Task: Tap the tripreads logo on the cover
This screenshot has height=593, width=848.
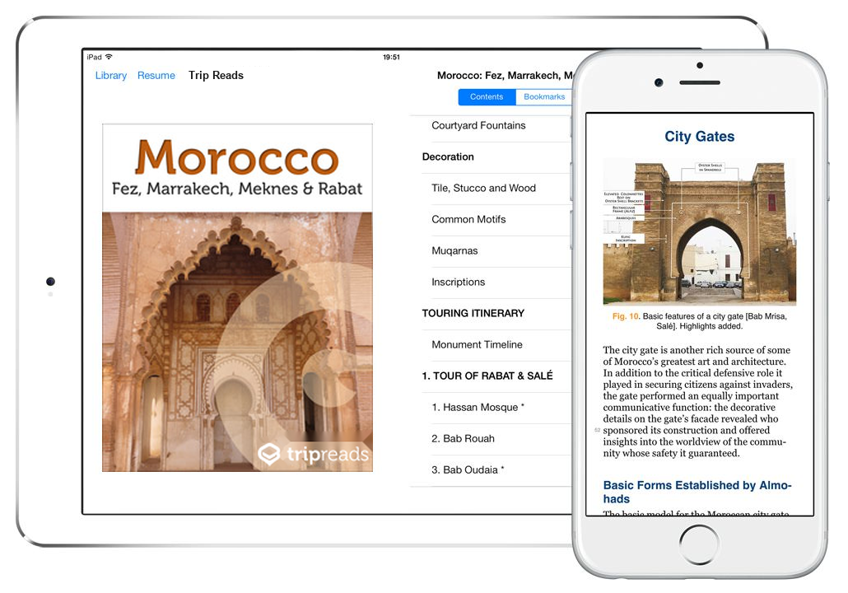Action: pos(313,454)
